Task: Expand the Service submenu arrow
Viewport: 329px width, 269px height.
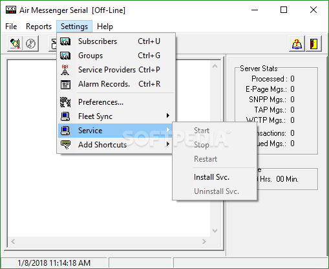Action: 168,130
